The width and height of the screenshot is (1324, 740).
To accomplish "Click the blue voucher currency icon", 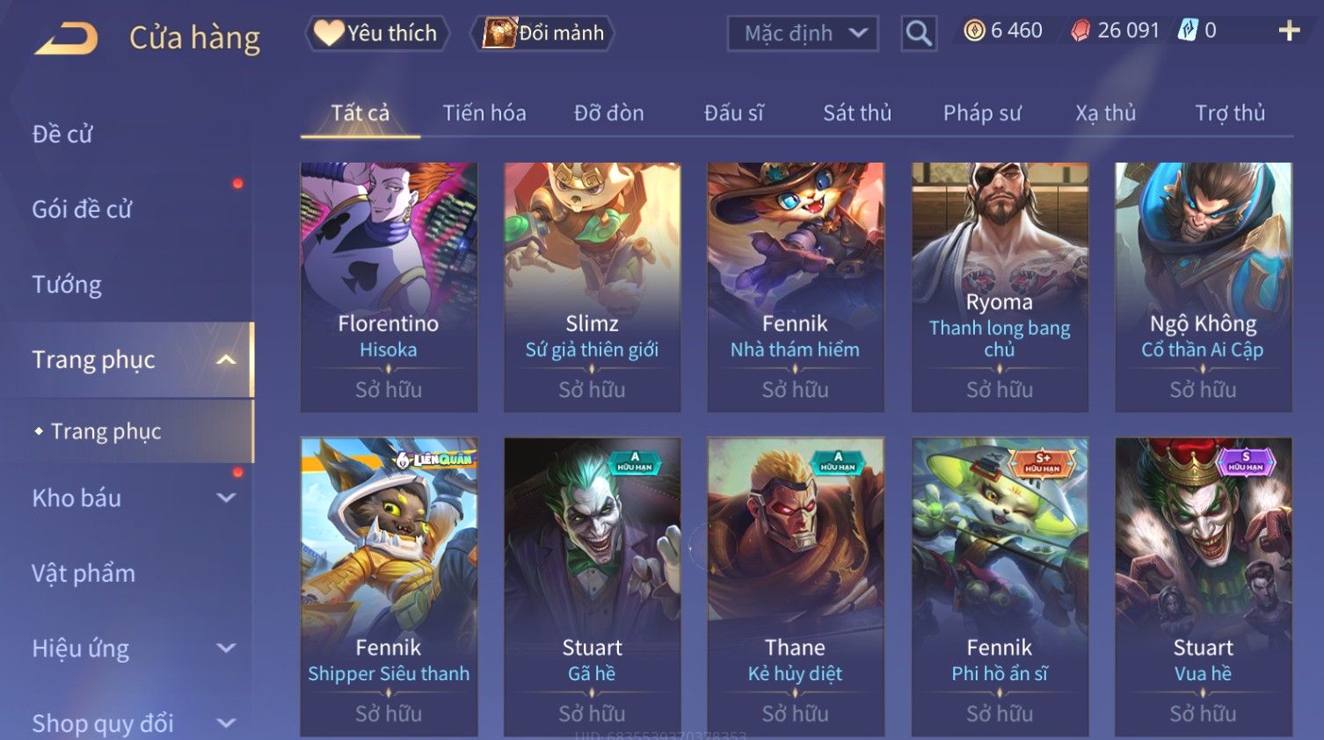I will coord(1188,31).
